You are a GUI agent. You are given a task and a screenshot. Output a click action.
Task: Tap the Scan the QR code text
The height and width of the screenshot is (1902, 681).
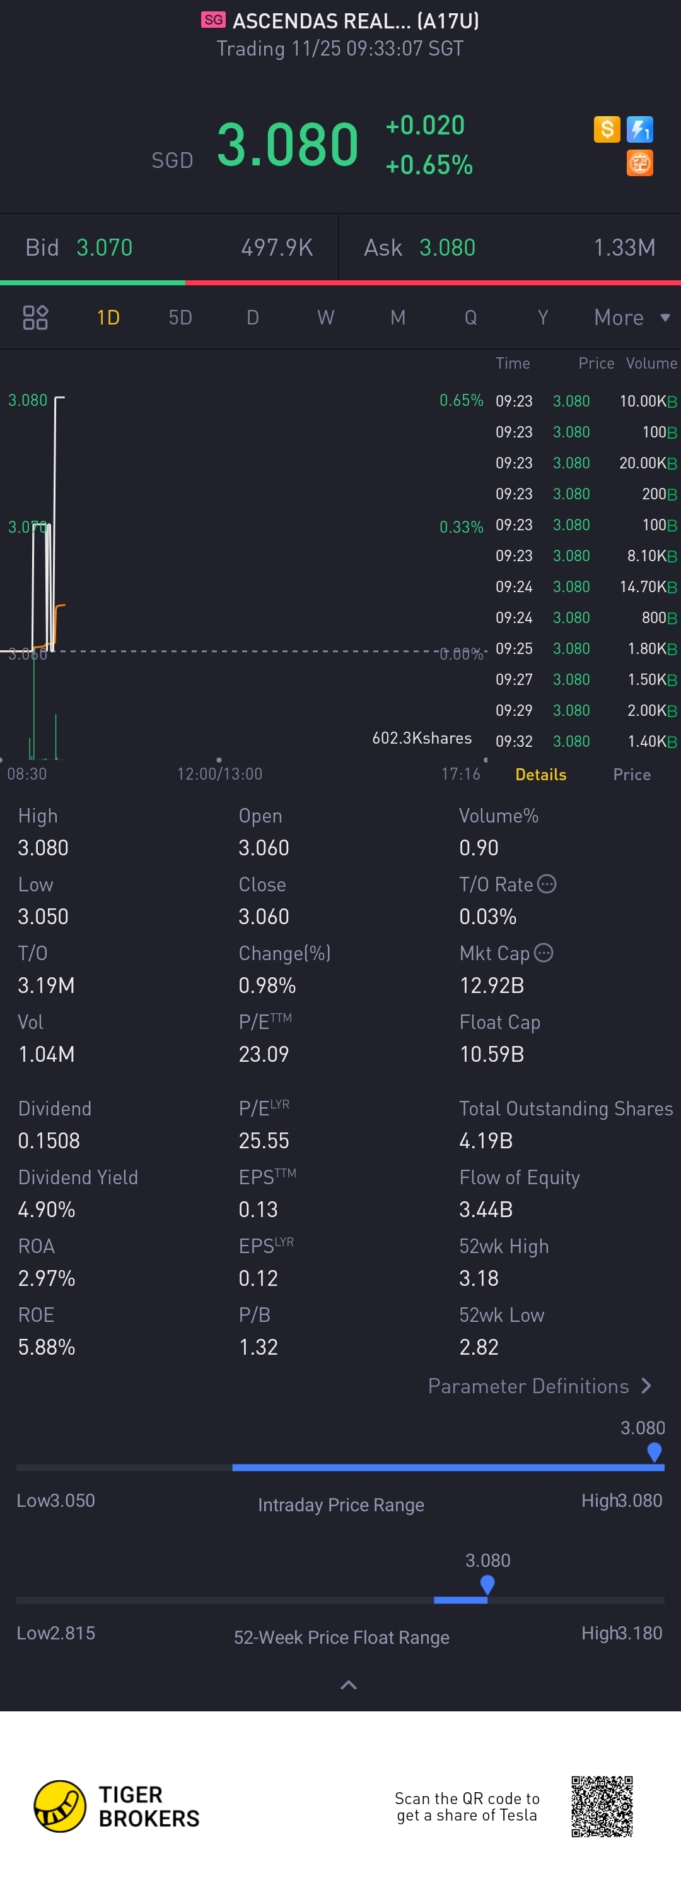tap(467, 1807)
